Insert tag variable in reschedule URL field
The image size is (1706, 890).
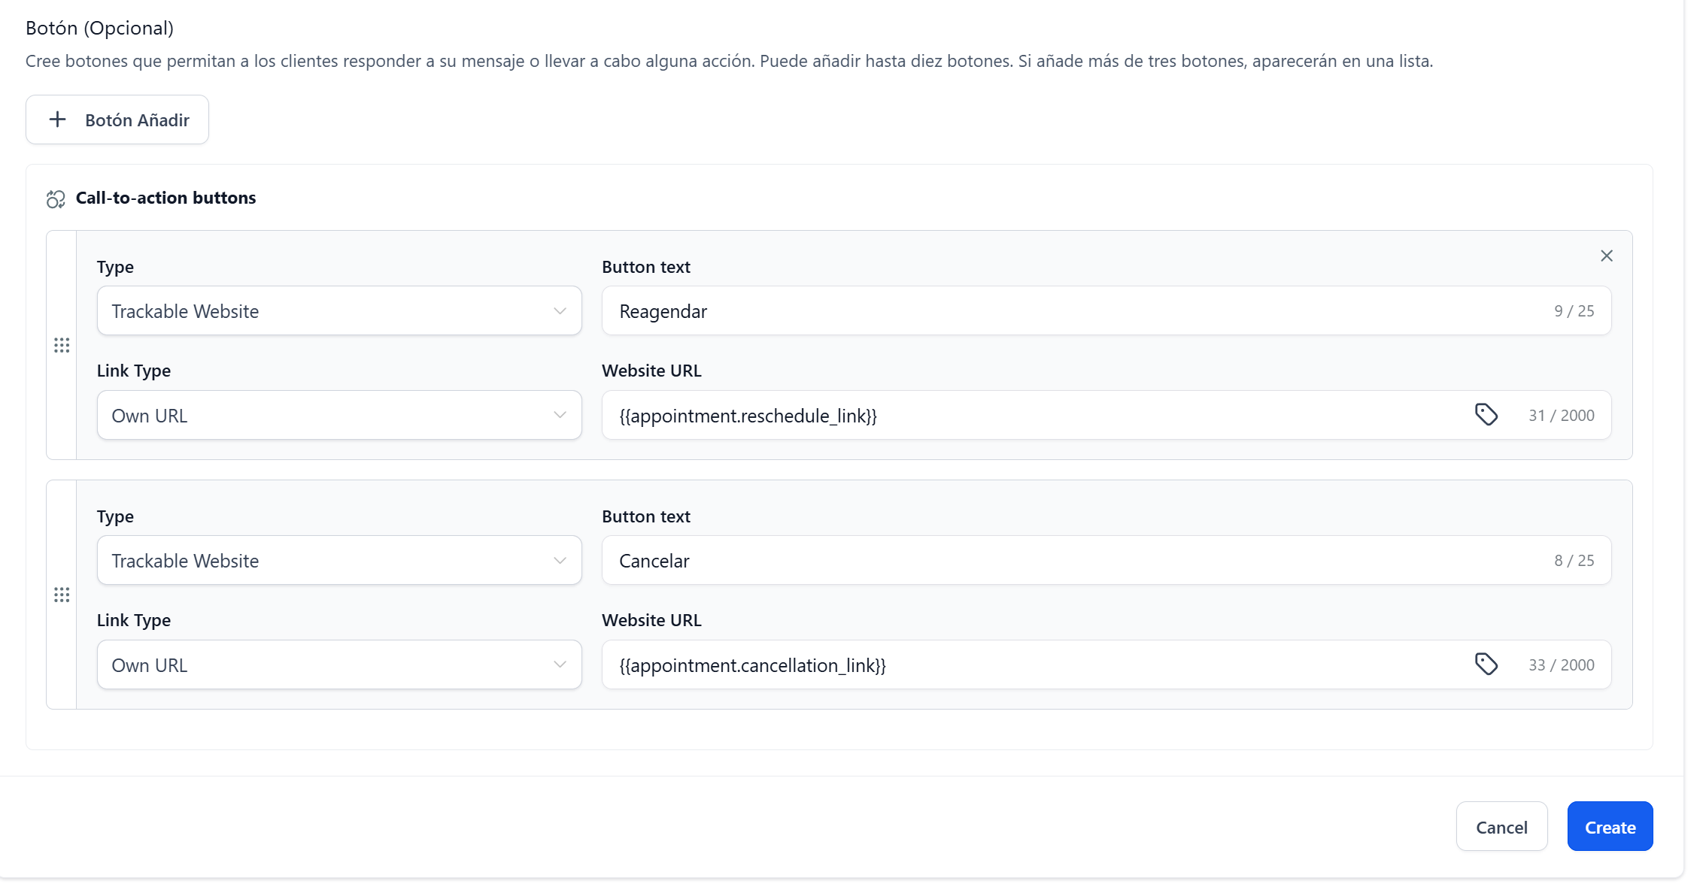pyautogui.click(x=1486, y=415)
